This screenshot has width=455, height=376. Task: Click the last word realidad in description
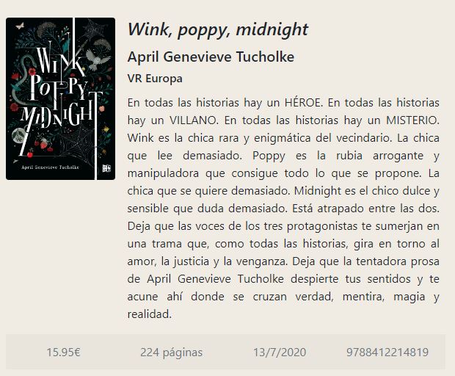[x=150, y=314]
